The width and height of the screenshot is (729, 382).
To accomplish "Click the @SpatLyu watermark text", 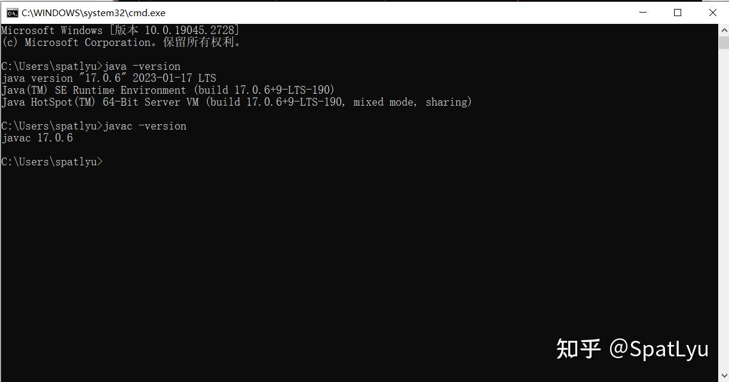I will (x=658, y=349).
